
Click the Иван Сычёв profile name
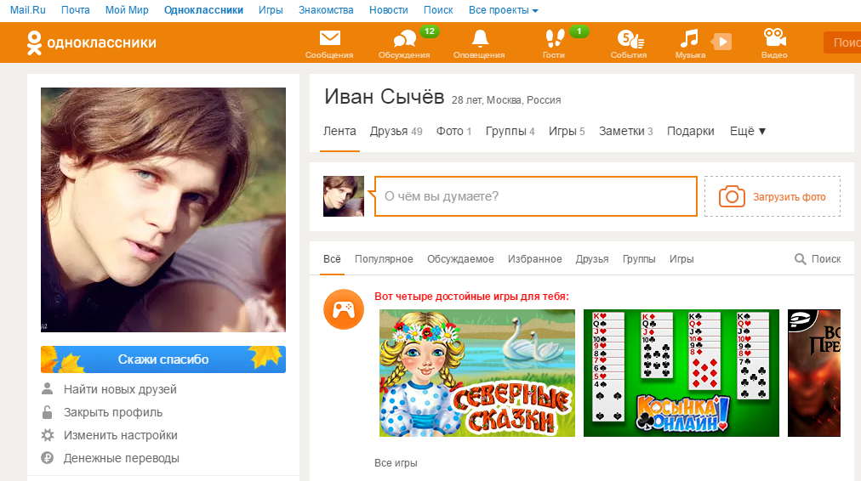coord(385,97)
